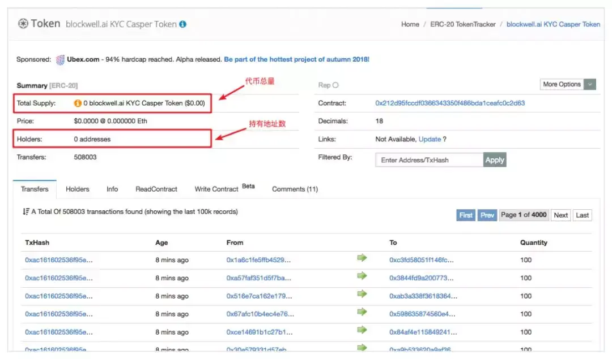Switch to the Holders tab
This screenshot has width=612, height=359.
pyautogui.click(x=77, y=189)
